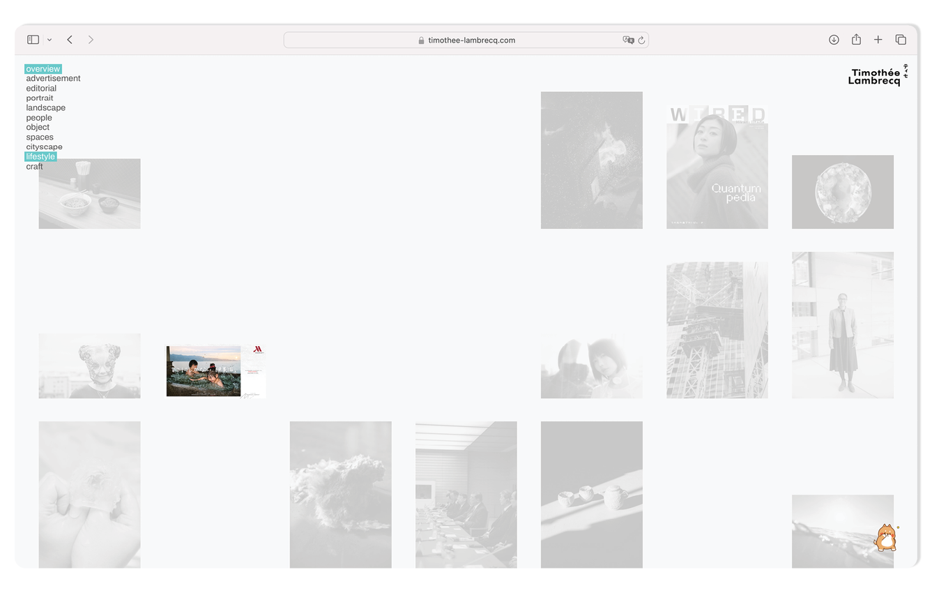Click the Timothée Lambrecq logo
This screenshot has height=593, width=932.
(878, 75)
